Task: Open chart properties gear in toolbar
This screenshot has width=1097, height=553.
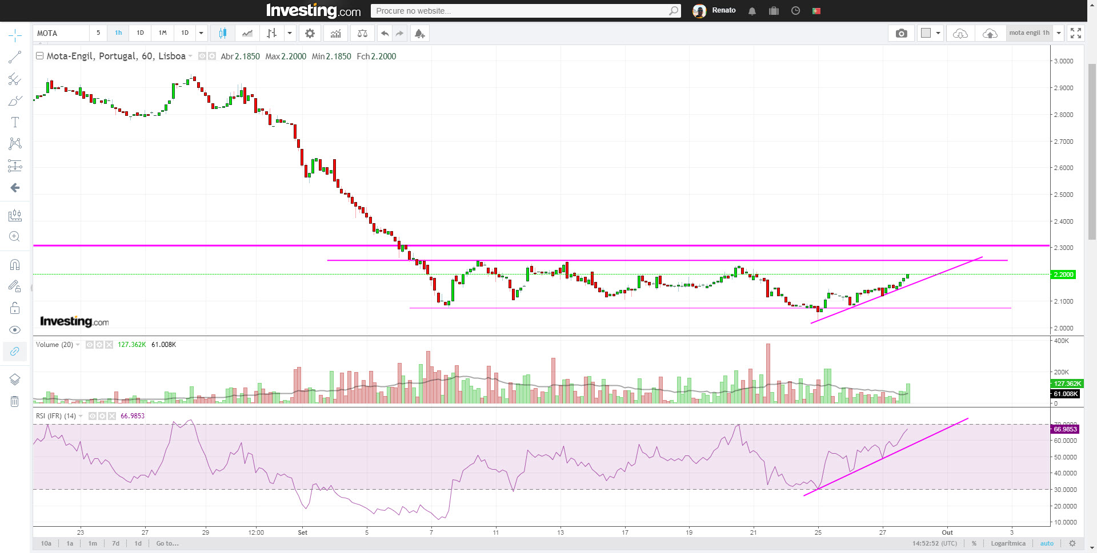Action: pyautogui.click(x=310, y=34)
